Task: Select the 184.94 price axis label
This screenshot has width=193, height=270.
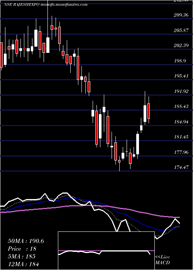Action: (x=181, y=122)
